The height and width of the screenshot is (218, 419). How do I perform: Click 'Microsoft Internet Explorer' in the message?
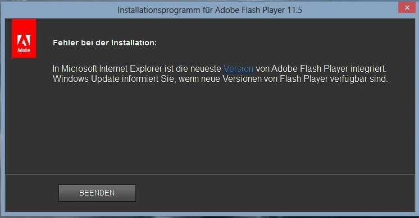[111, 69]
